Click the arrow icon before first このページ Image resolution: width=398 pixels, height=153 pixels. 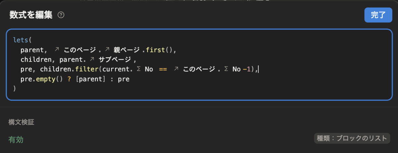[x=57, y=50]
